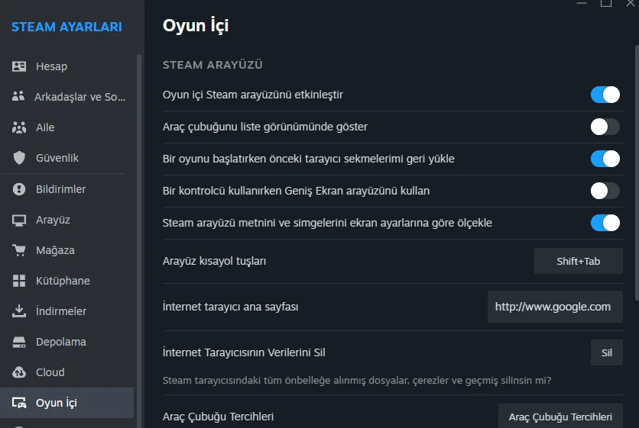639x428 pixels.
Task: Click the STEAM AYARLARI title
Action: click(x=66, y=27)
